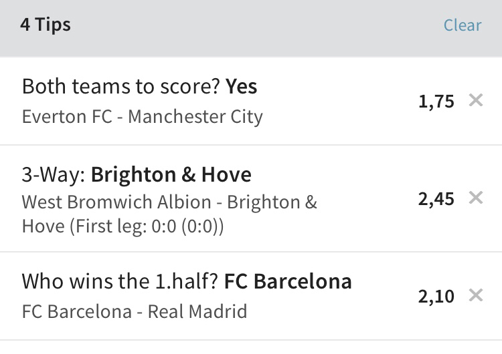502x354 pixels.
Task: Select the Everton FC - Manchester City match text
Action: pos(142,117)
